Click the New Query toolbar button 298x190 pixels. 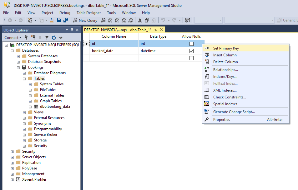85,20
